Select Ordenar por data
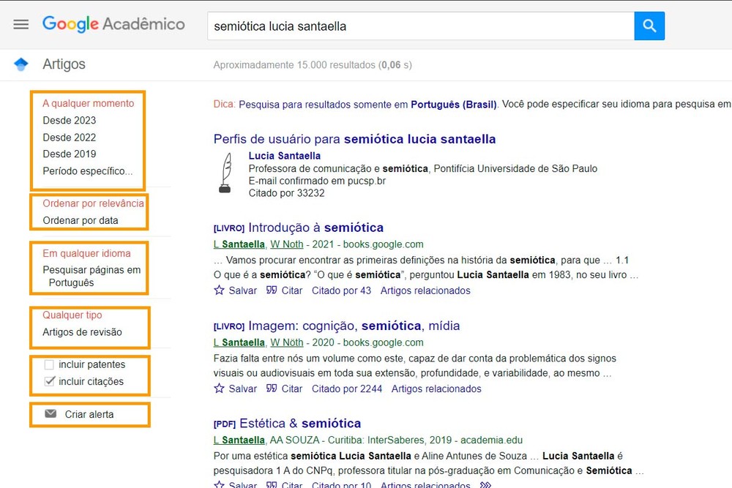This screenshot has height=488, width=732. 81,220
